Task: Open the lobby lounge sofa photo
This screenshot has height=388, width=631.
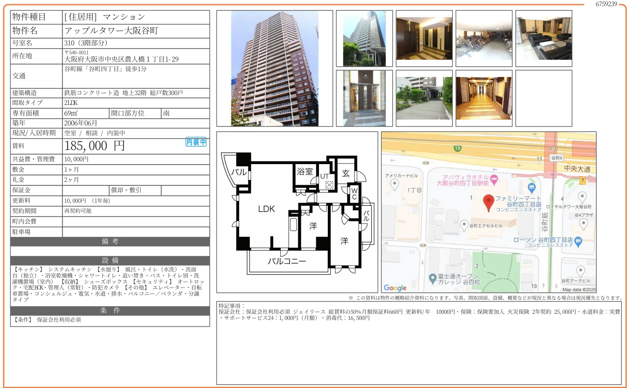Action: coord(544,38)
